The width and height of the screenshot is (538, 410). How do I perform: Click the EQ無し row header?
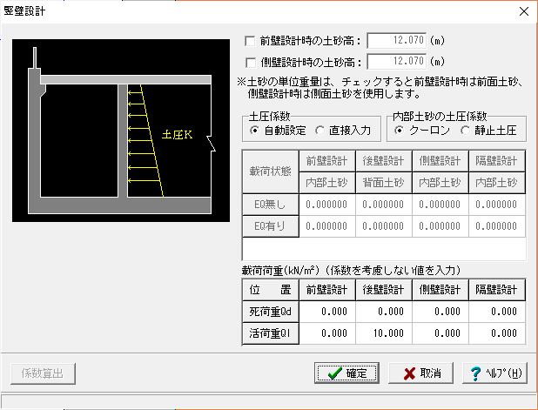pos(271,205)
